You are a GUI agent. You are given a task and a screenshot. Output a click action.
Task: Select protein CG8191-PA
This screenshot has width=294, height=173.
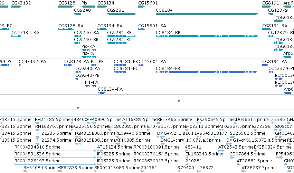click(265, 65)
